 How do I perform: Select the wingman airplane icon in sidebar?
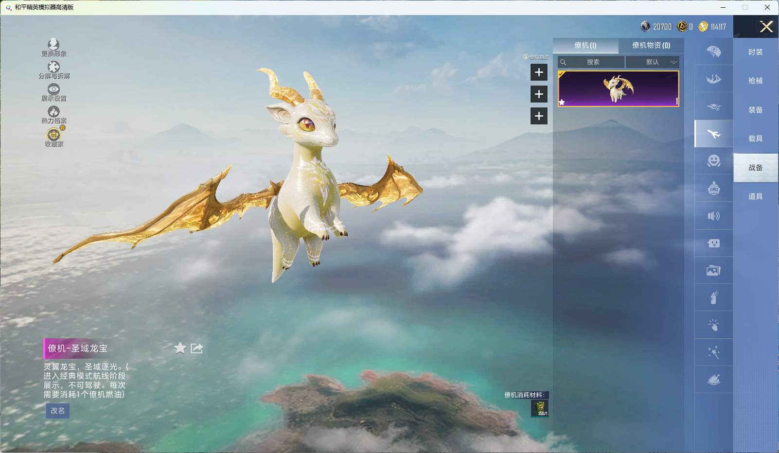pyautogui.click(x=713, y=134)
